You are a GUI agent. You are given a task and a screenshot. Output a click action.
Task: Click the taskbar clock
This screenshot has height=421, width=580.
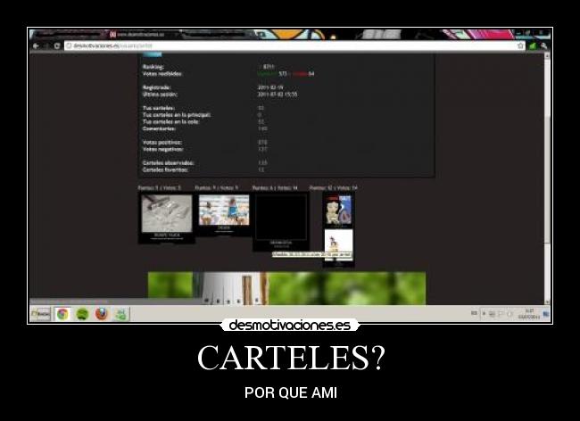529,314
